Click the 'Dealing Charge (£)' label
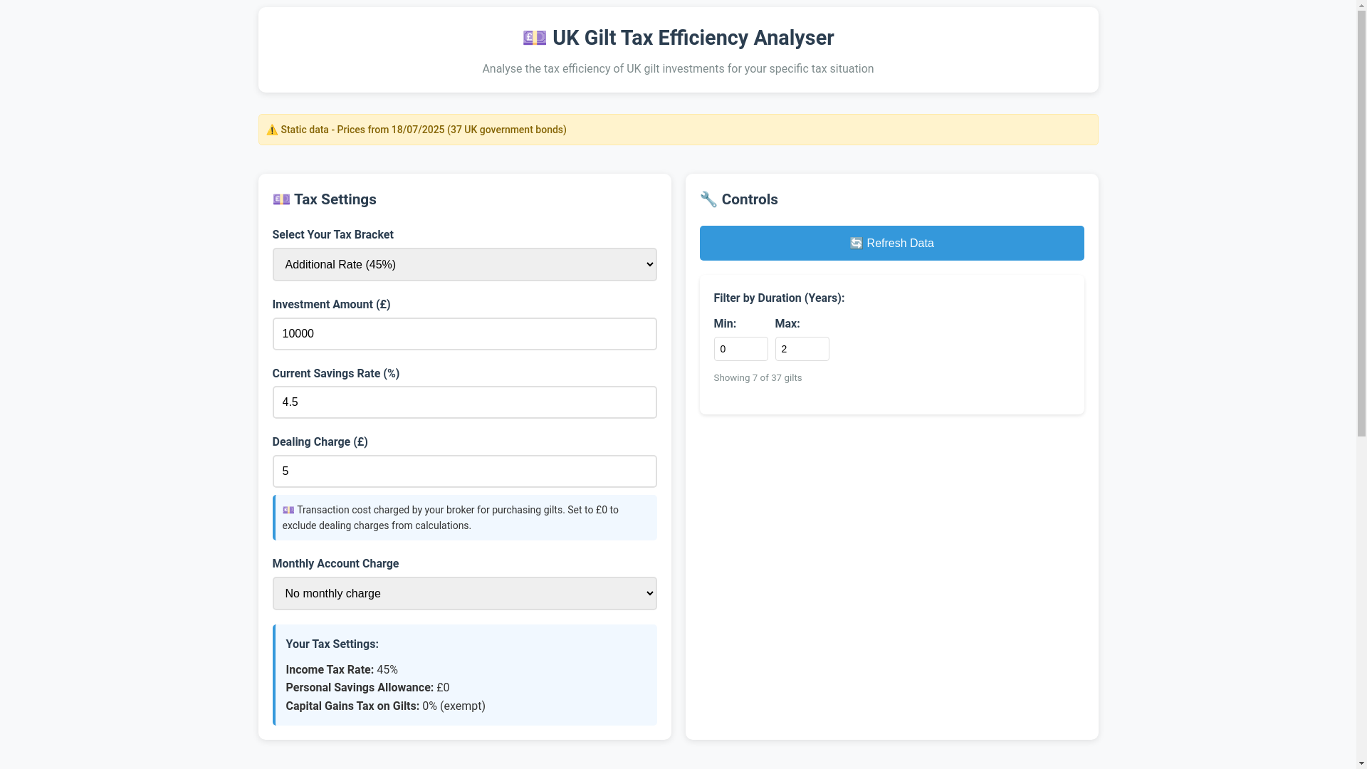The height and width of the screenshot is (769, 1367). click(x=320, y=442)
